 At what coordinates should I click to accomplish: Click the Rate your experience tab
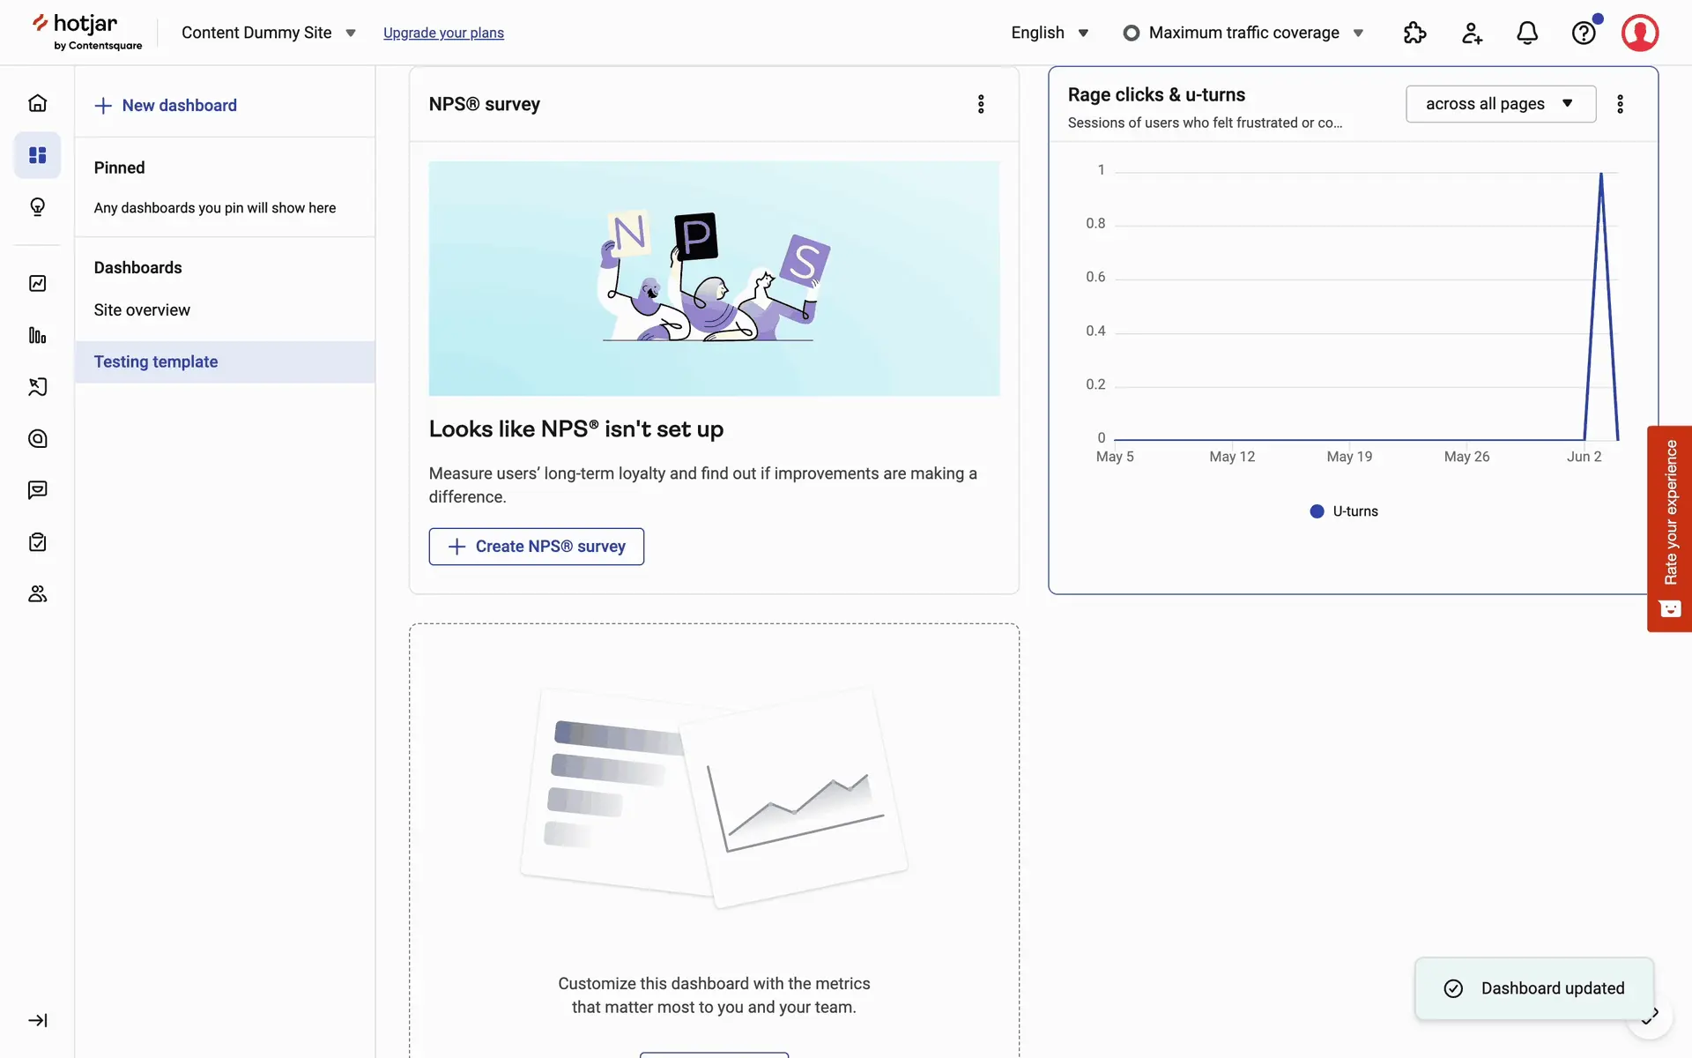tap(1669, 528)
